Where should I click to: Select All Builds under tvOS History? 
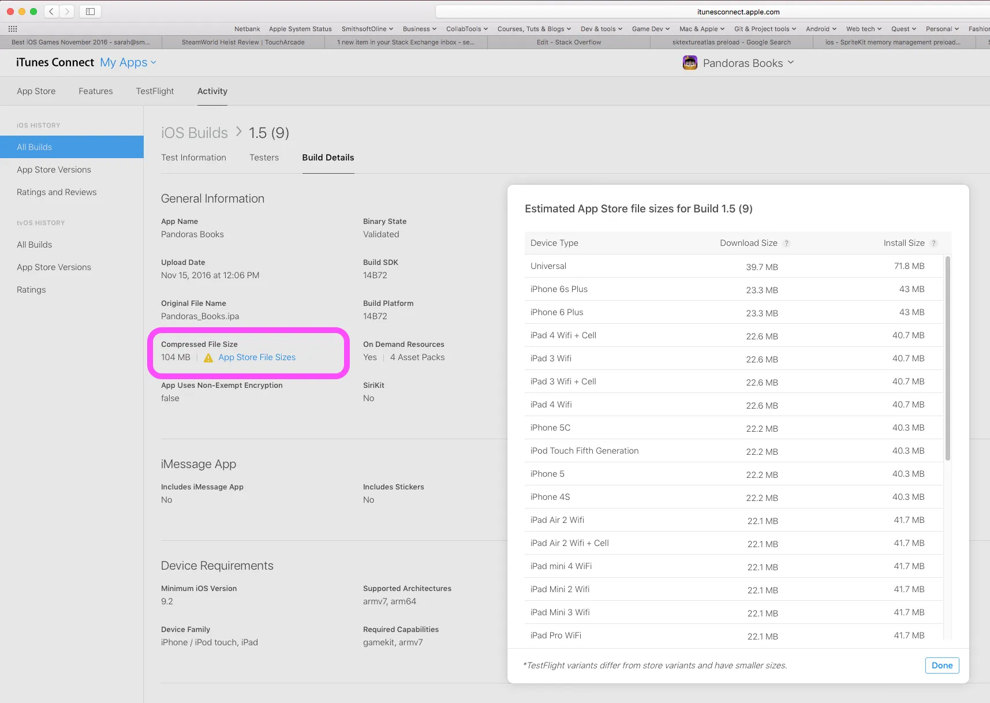tap(34, 245)
